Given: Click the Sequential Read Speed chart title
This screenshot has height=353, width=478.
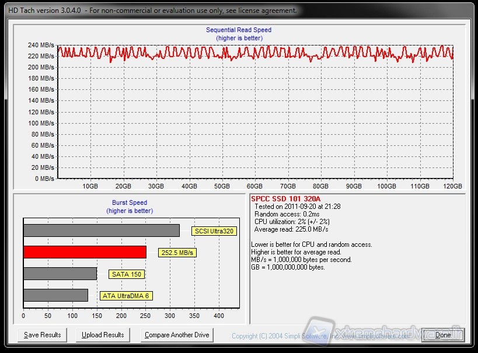Looking at the screenshot, I should pos(239,30).
